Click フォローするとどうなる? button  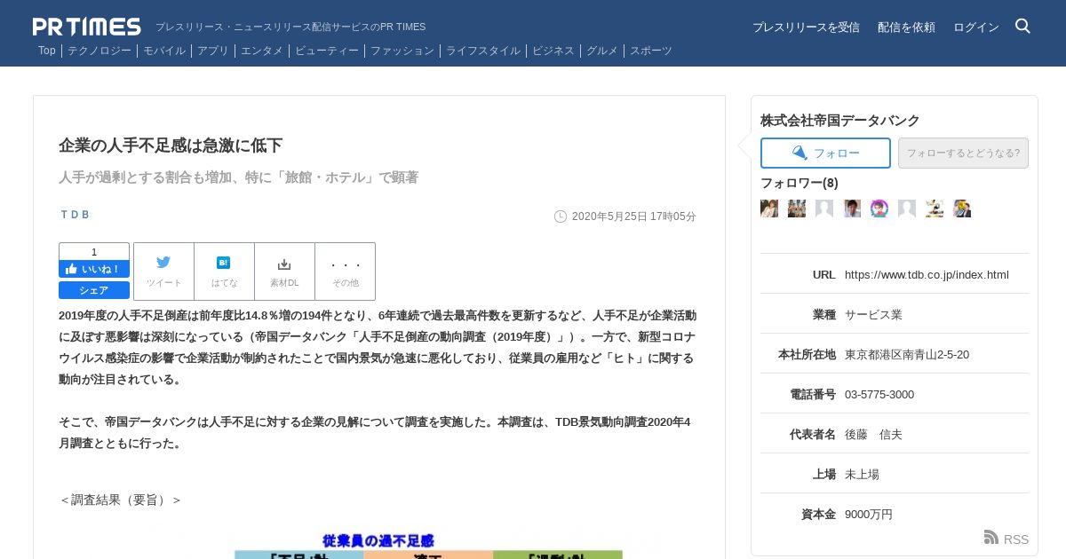click(x=963, y=153)
